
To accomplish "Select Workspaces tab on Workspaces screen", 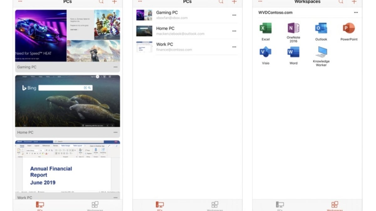I will [x=335, y=206].
